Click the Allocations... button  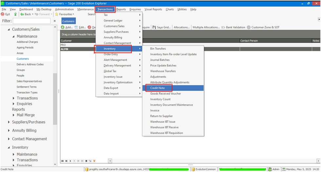(182, 27)
